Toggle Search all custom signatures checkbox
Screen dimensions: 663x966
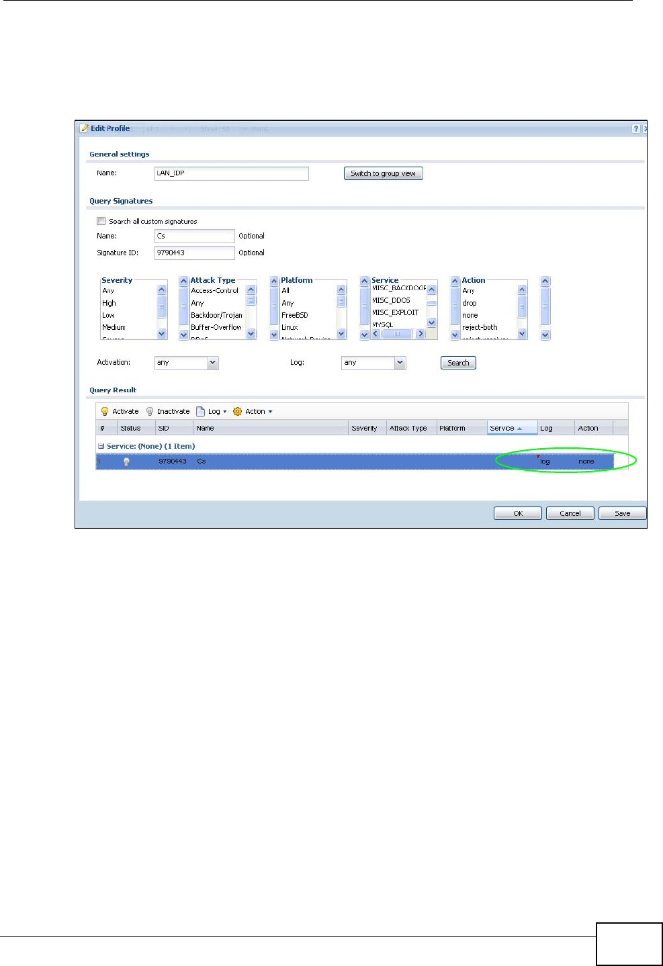101,221
